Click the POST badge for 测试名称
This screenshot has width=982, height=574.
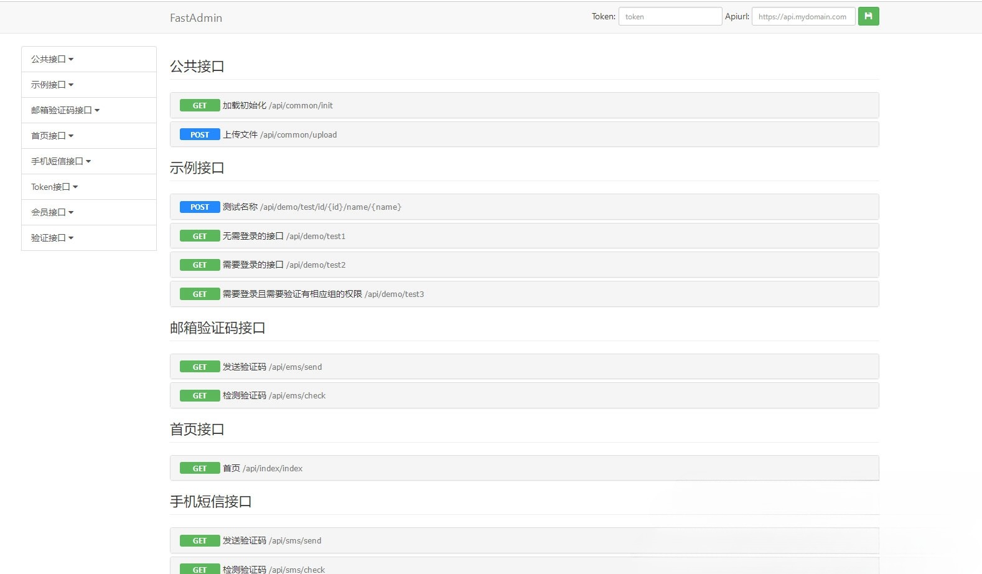pos(200,207)
